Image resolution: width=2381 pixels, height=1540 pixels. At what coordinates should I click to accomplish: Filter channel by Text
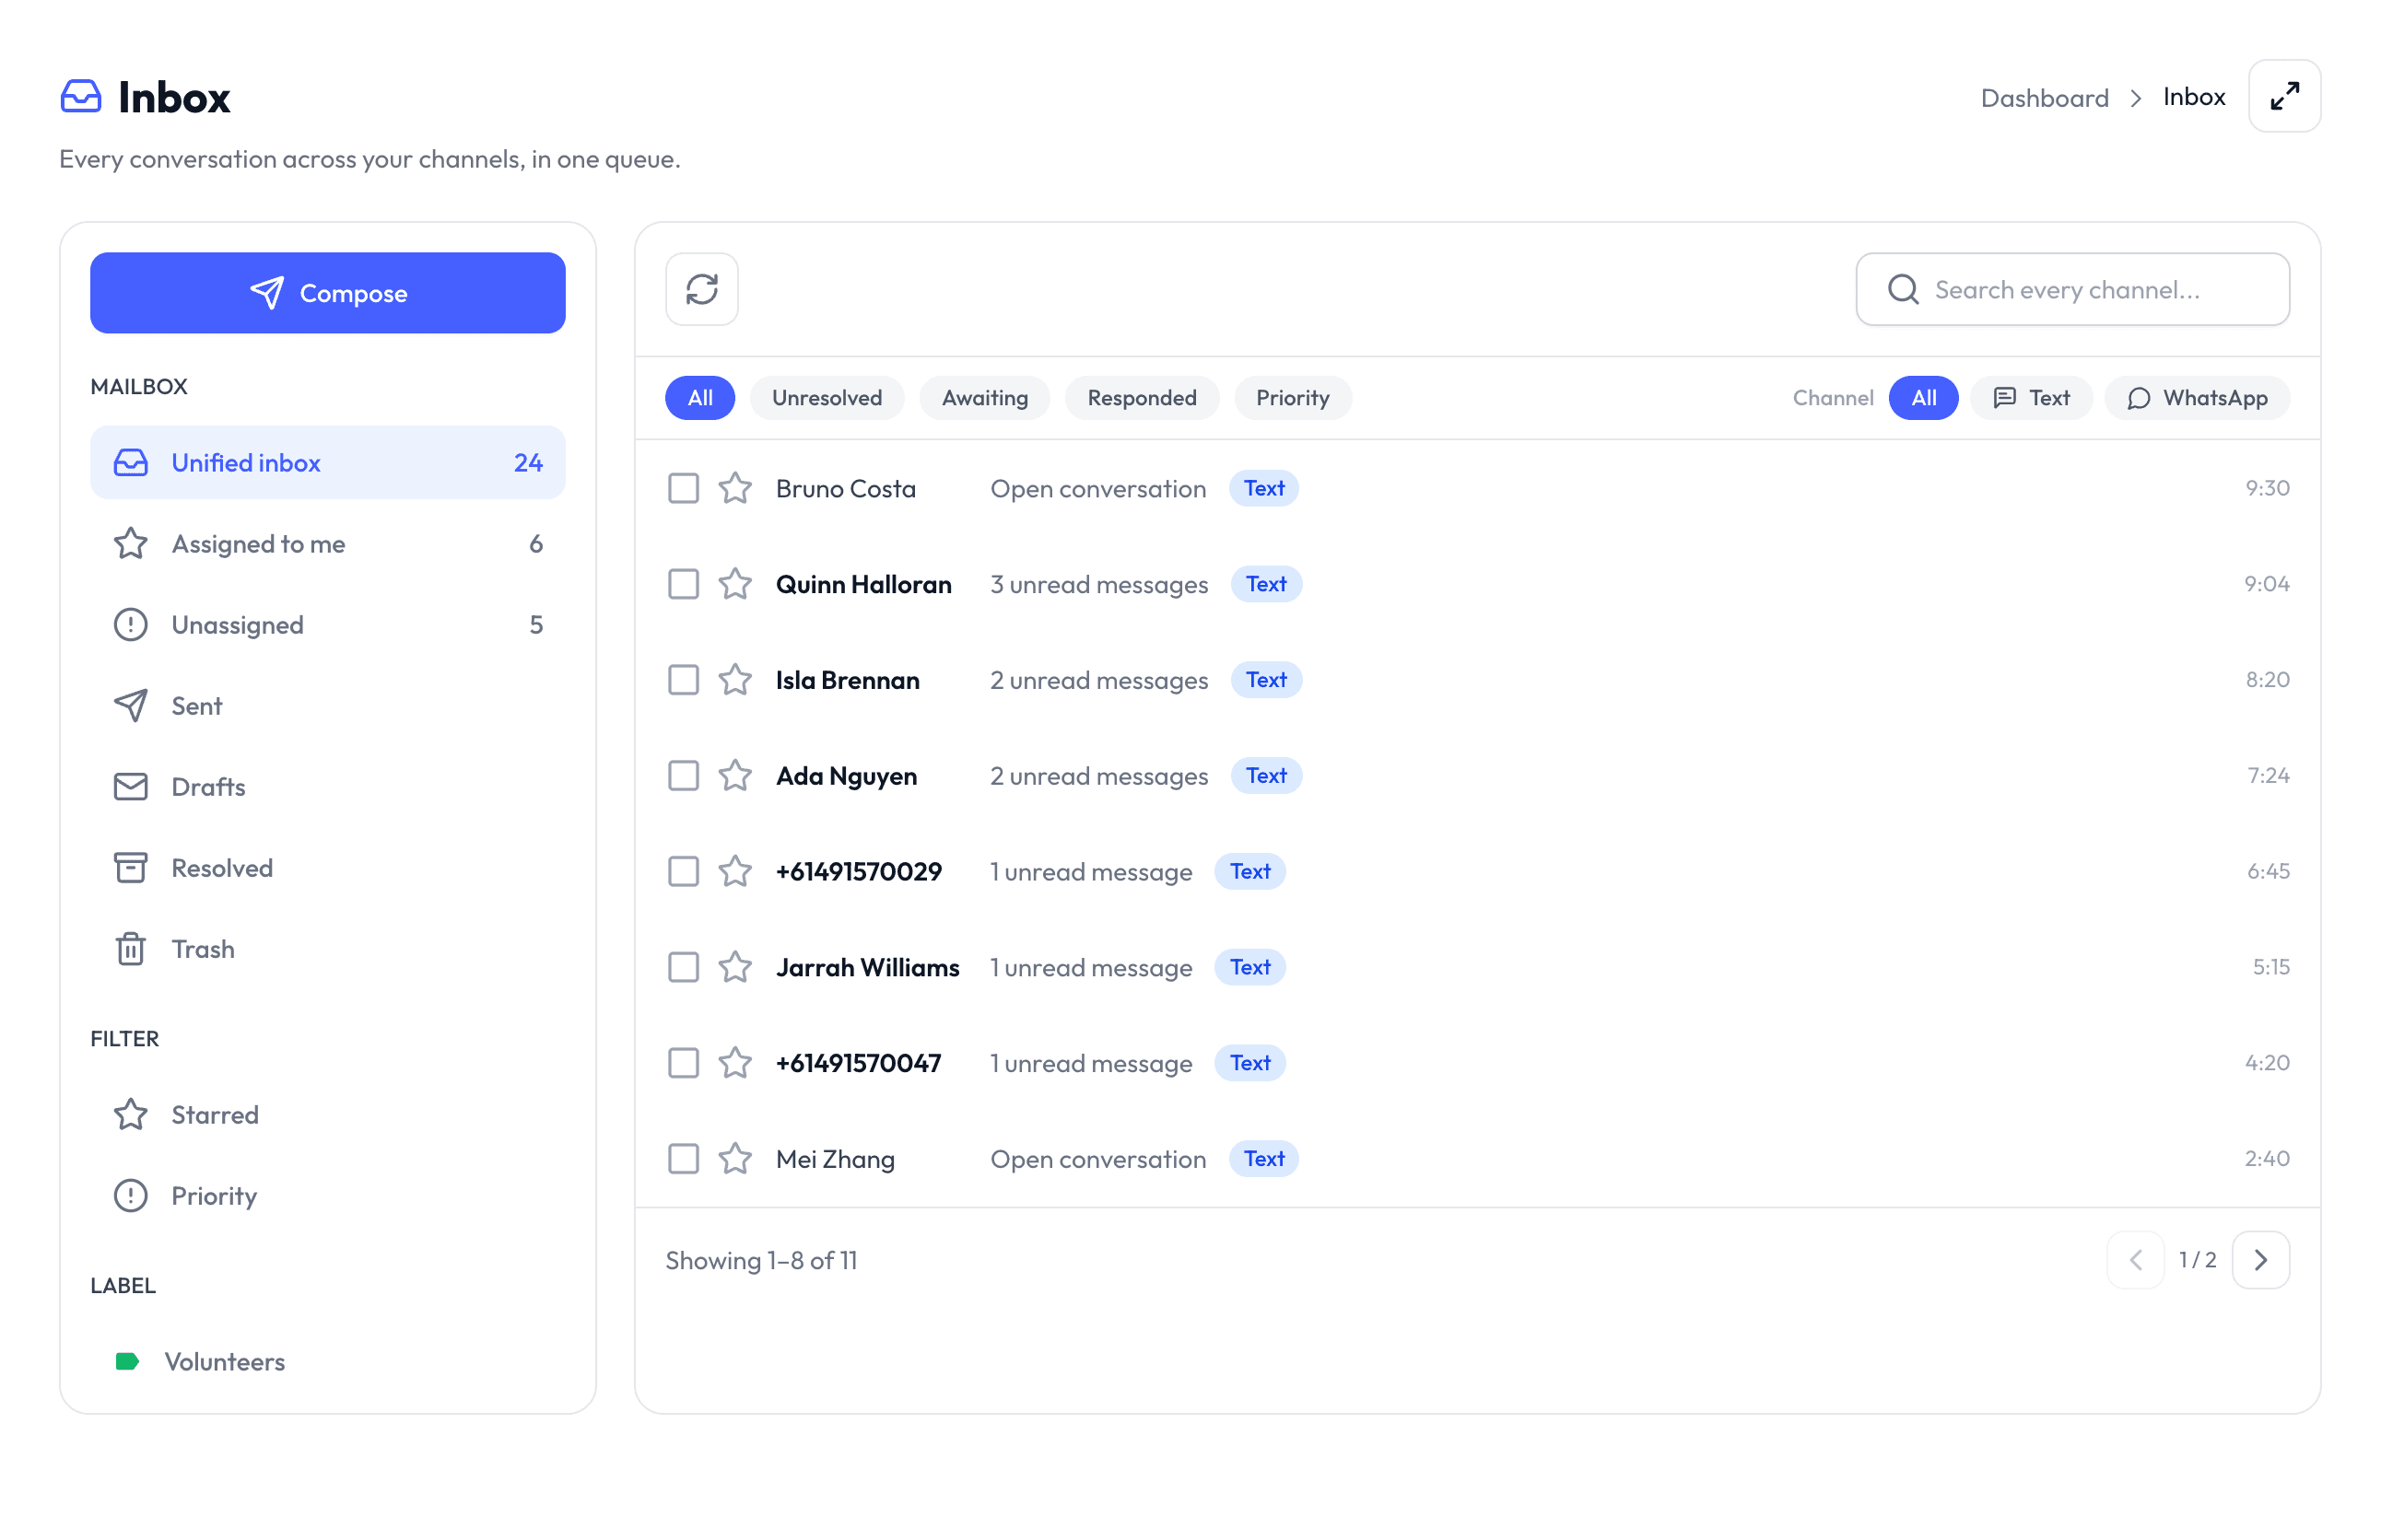coord(2031,398)
